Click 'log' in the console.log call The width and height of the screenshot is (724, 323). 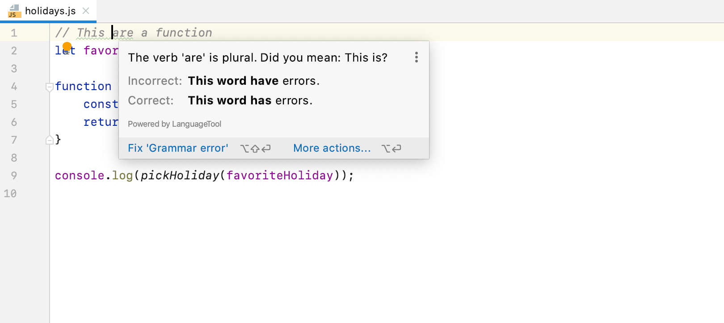click(122, 175)
